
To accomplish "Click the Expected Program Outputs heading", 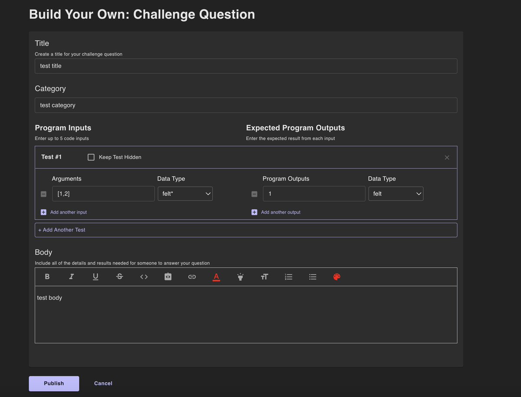I will coord(295,128).
